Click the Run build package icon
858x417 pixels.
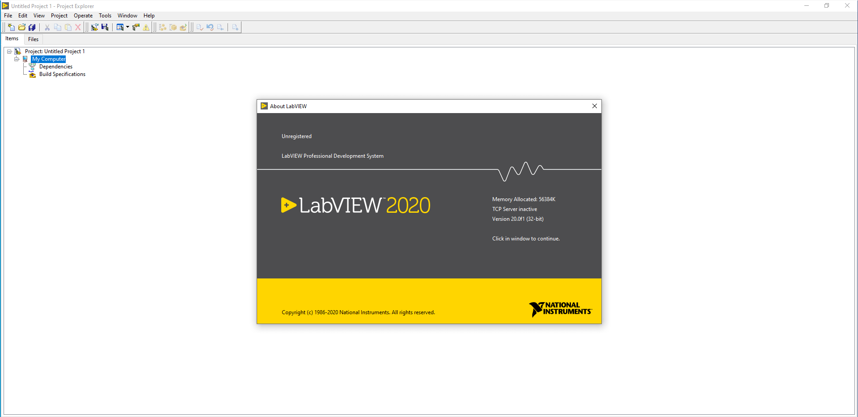point(183,27)
